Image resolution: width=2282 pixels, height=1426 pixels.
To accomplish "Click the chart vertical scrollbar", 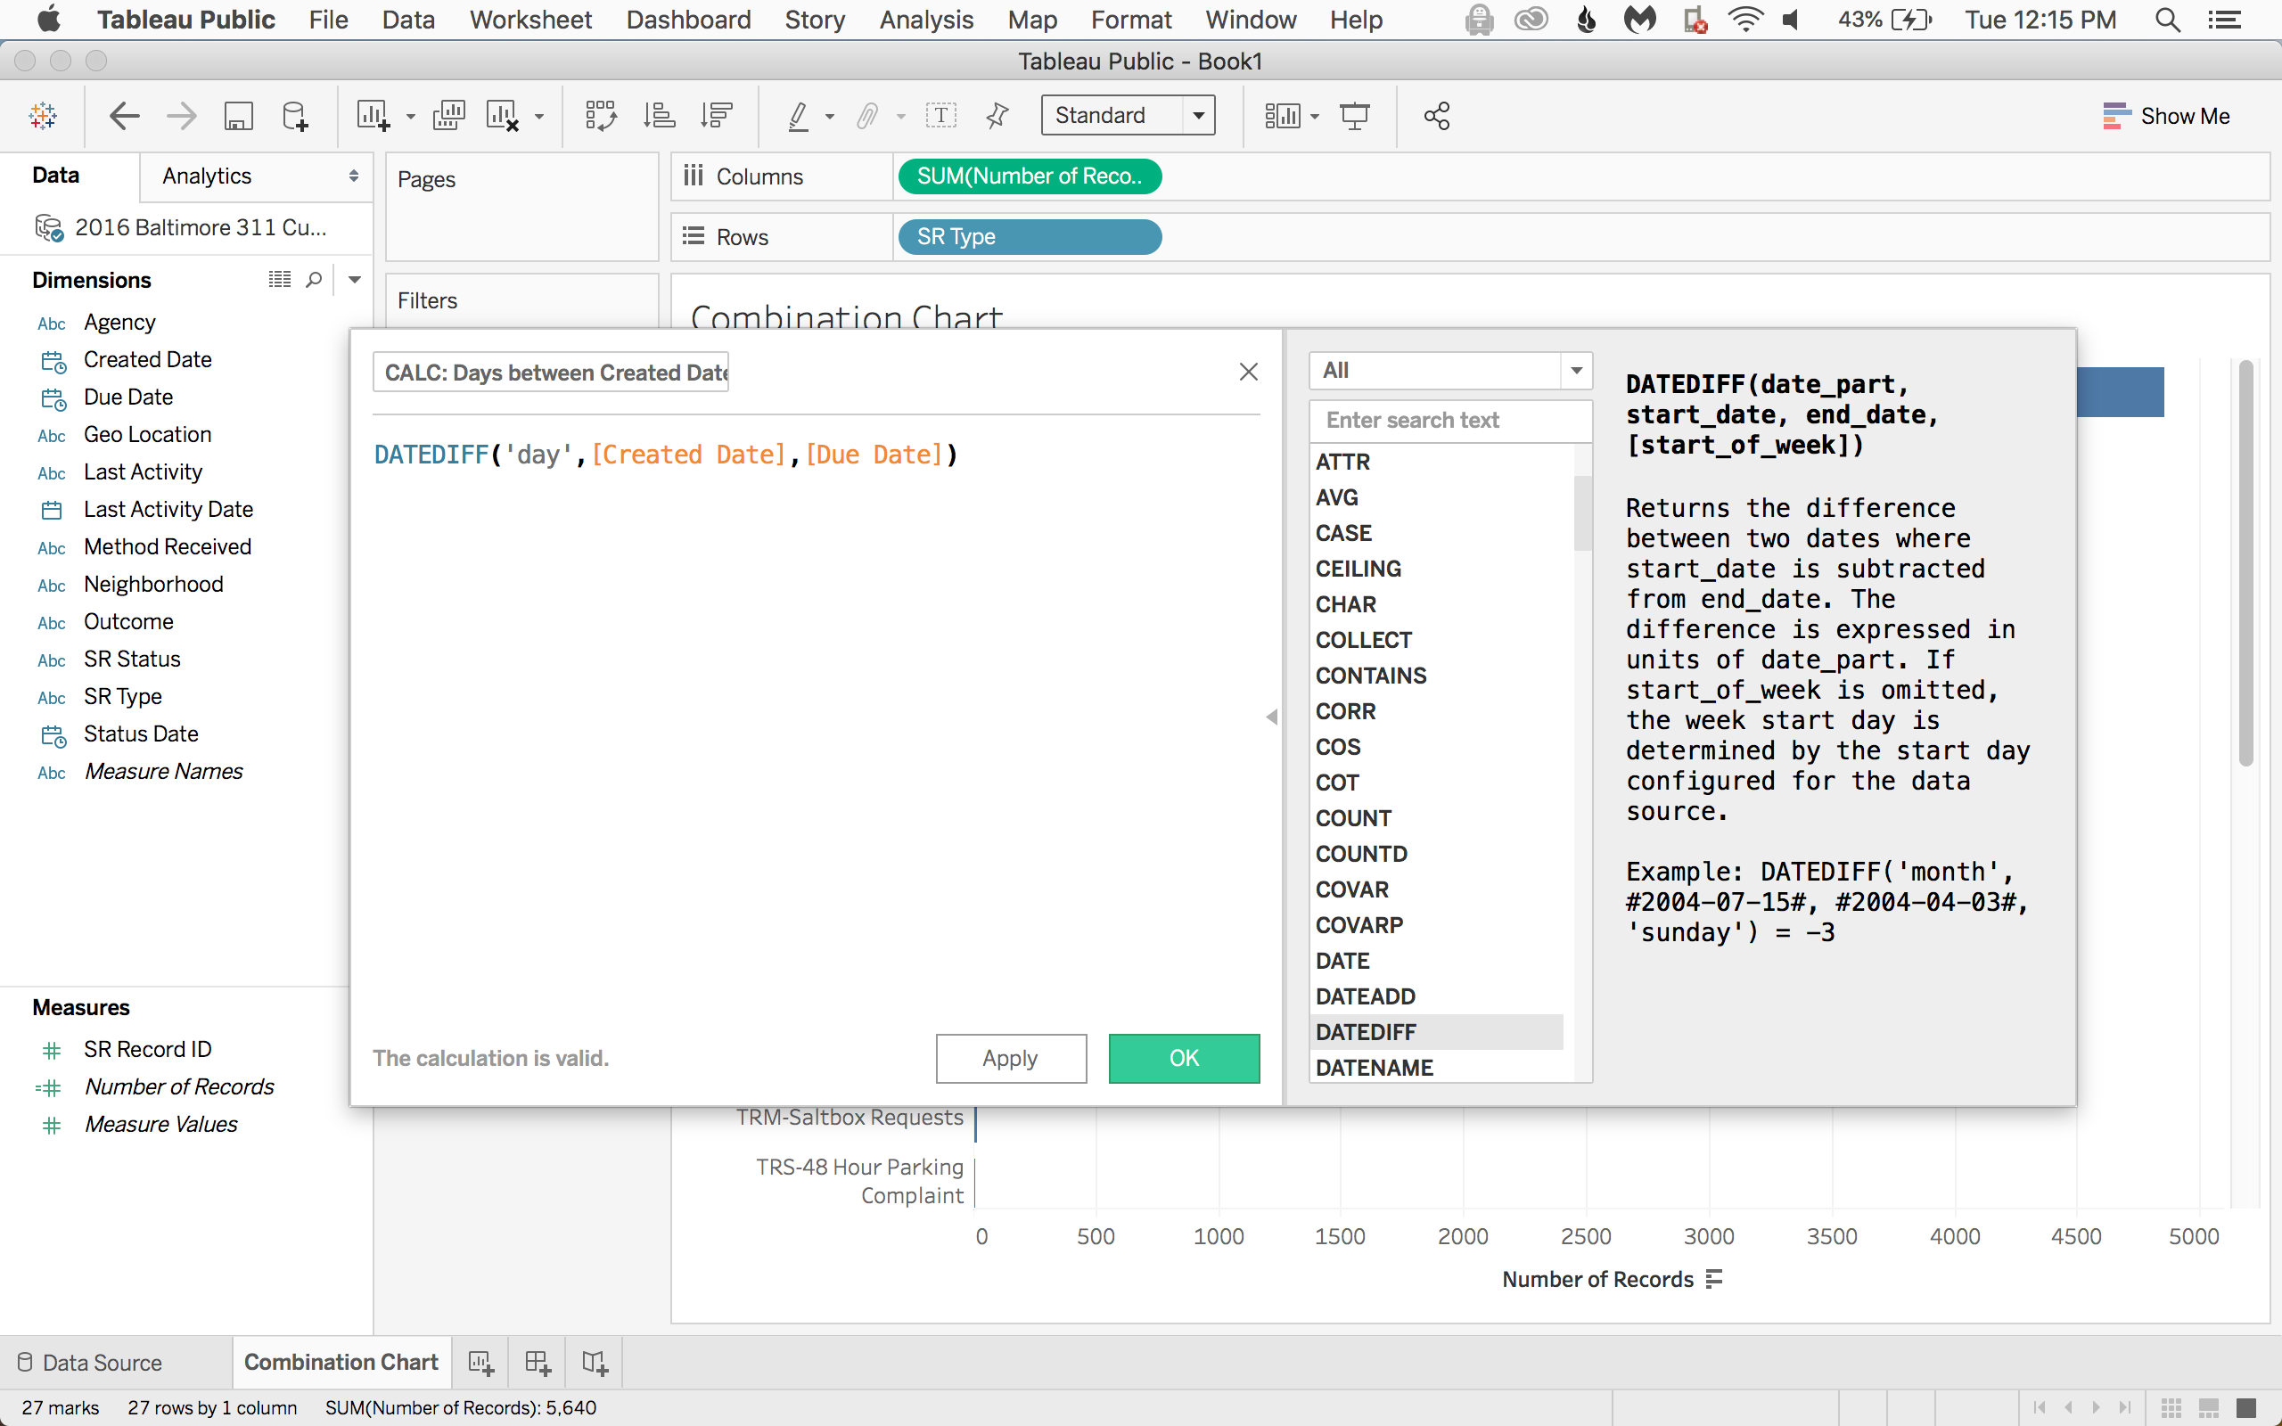I will [x=2246, y=563].
